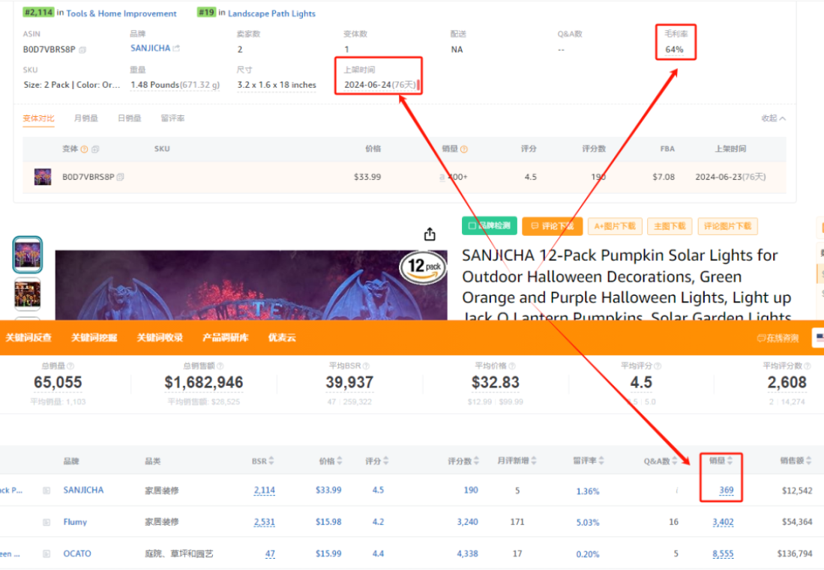Select the first product thumbnail beside main image

click(27, 255)
